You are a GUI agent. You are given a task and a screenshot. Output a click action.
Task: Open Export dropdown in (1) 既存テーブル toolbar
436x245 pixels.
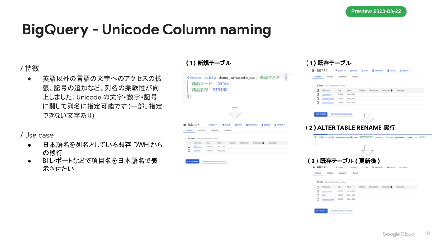(405, 71)
